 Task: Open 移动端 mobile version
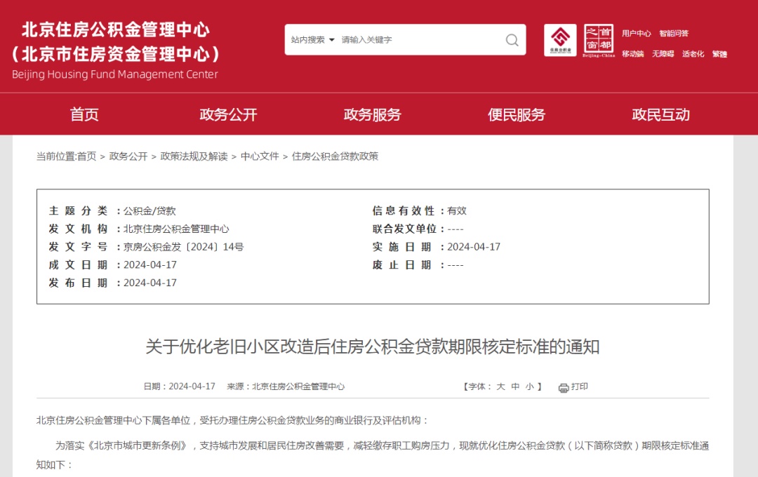(633, 54)
